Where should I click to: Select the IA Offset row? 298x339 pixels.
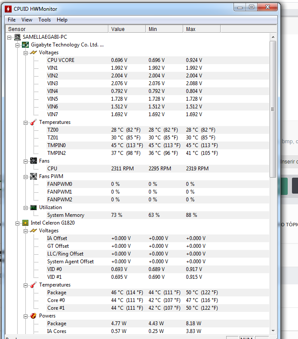pyautogui.click(x=158, y=238)
